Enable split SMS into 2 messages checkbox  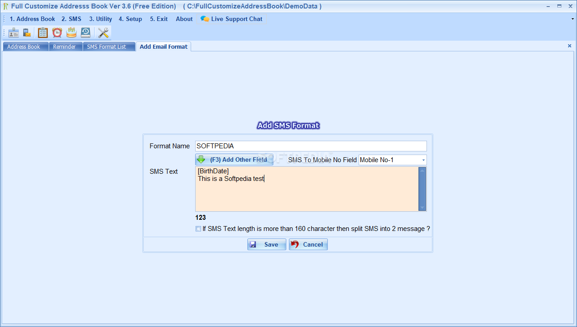pos(198,229)
